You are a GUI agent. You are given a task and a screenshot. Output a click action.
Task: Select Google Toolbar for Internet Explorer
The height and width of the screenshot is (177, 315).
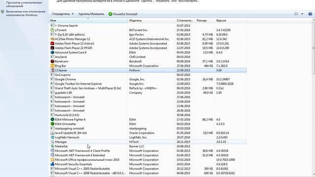pyautogui.click(x=148, y=84)
